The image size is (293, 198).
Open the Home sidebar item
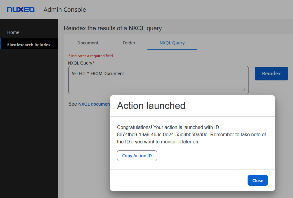(13, 32)
